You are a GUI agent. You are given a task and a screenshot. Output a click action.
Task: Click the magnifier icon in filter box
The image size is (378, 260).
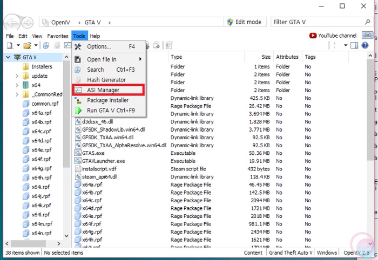click(367, 22)
